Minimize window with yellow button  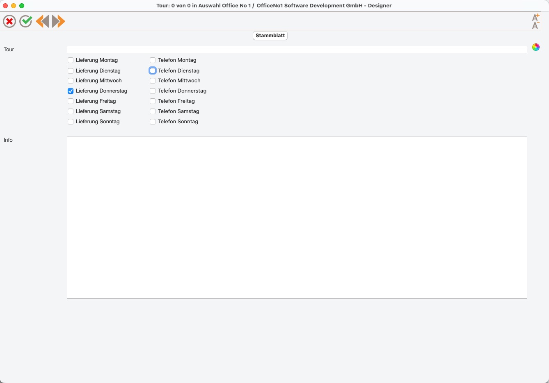pos(14,6)
